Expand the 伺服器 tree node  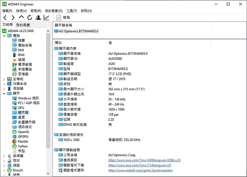(4, 89)
